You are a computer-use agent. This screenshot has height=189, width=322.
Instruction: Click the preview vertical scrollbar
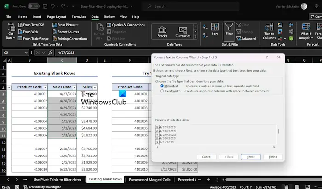[x=278, y=132]
